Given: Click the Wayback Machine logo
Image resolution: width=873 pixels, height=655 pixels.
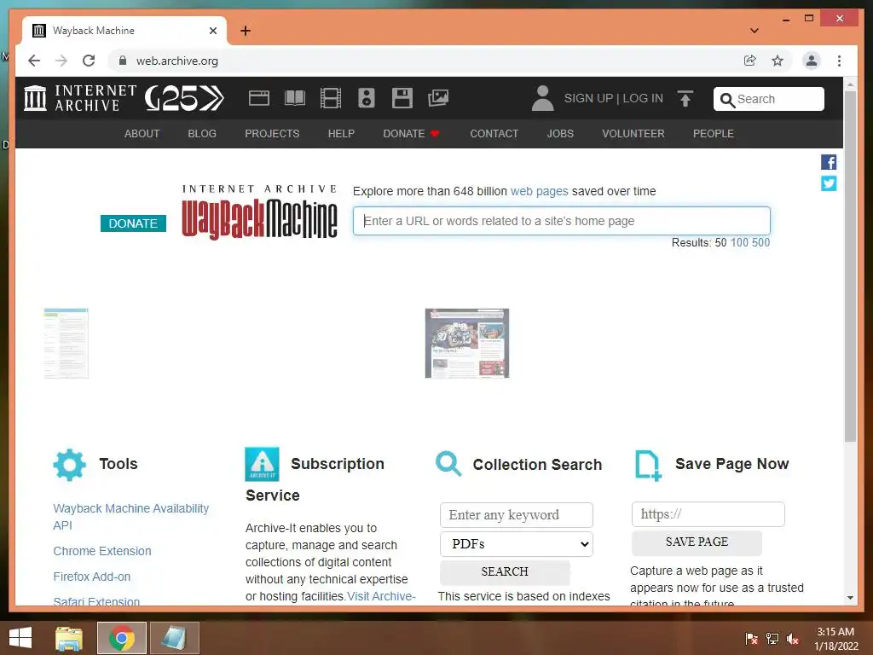Looking at the screenshot, I should coord(259,212).
